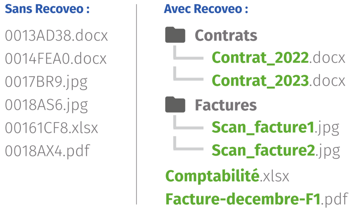This screenshot has width=352, height=211.
Task: Click the Contrats folder icon
Action: point(175,35)
